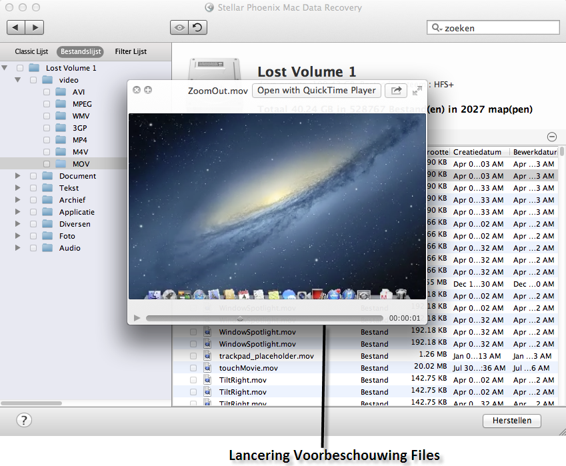Expand the Diversen folder

[18, 224]
